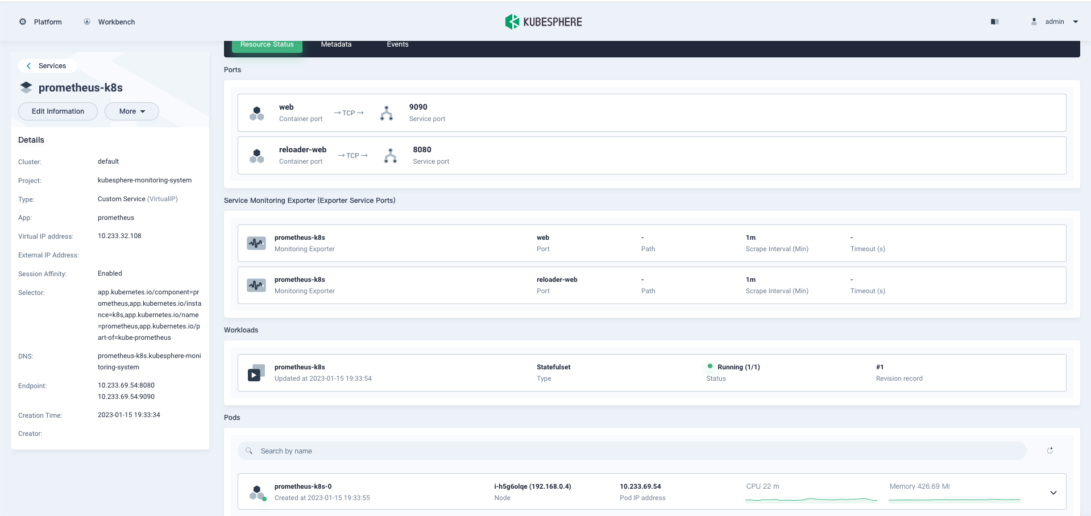Click the Services back link text
1091x516 pixels.
coord(52,66)
